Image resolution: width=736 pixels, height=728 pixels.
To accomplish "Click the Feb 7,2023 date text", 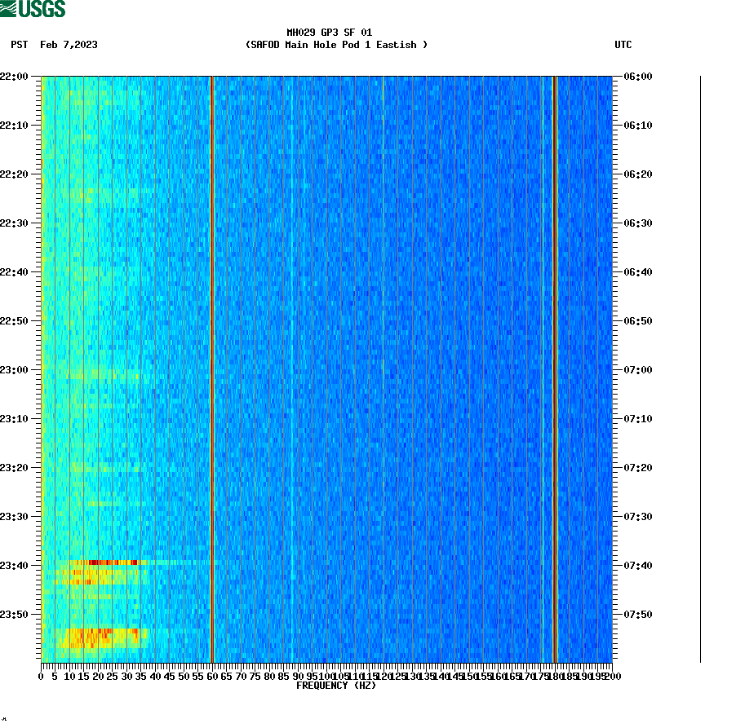I will click(69, 46).
